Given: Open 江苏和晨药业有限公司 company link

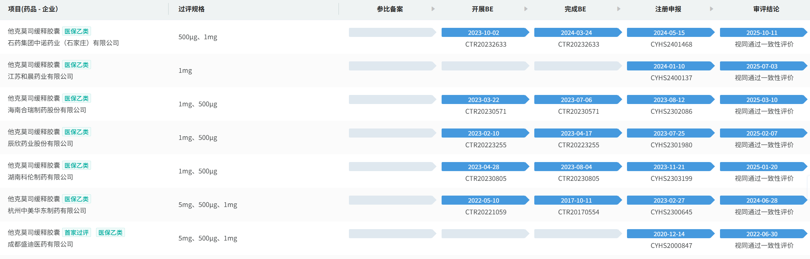Looking at the screenshot, I should tap(40, 76).
